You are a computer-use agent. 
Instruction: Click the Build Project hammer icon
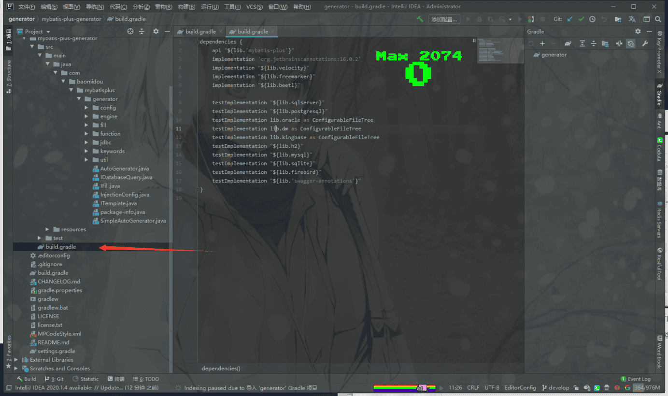click(420, 19)
